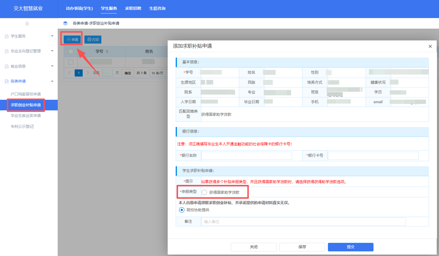Expand the 学生服务 sidebar menu
The width and height of the screenshot is (439, 256).
[29, 36]
